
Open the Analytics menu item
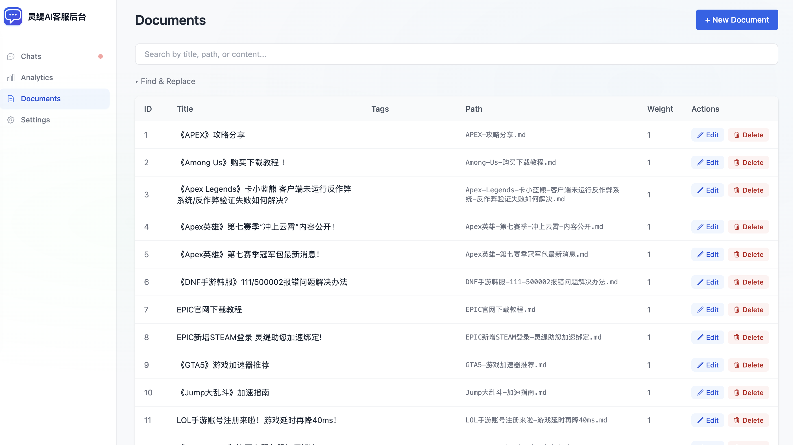click(37, 78)
